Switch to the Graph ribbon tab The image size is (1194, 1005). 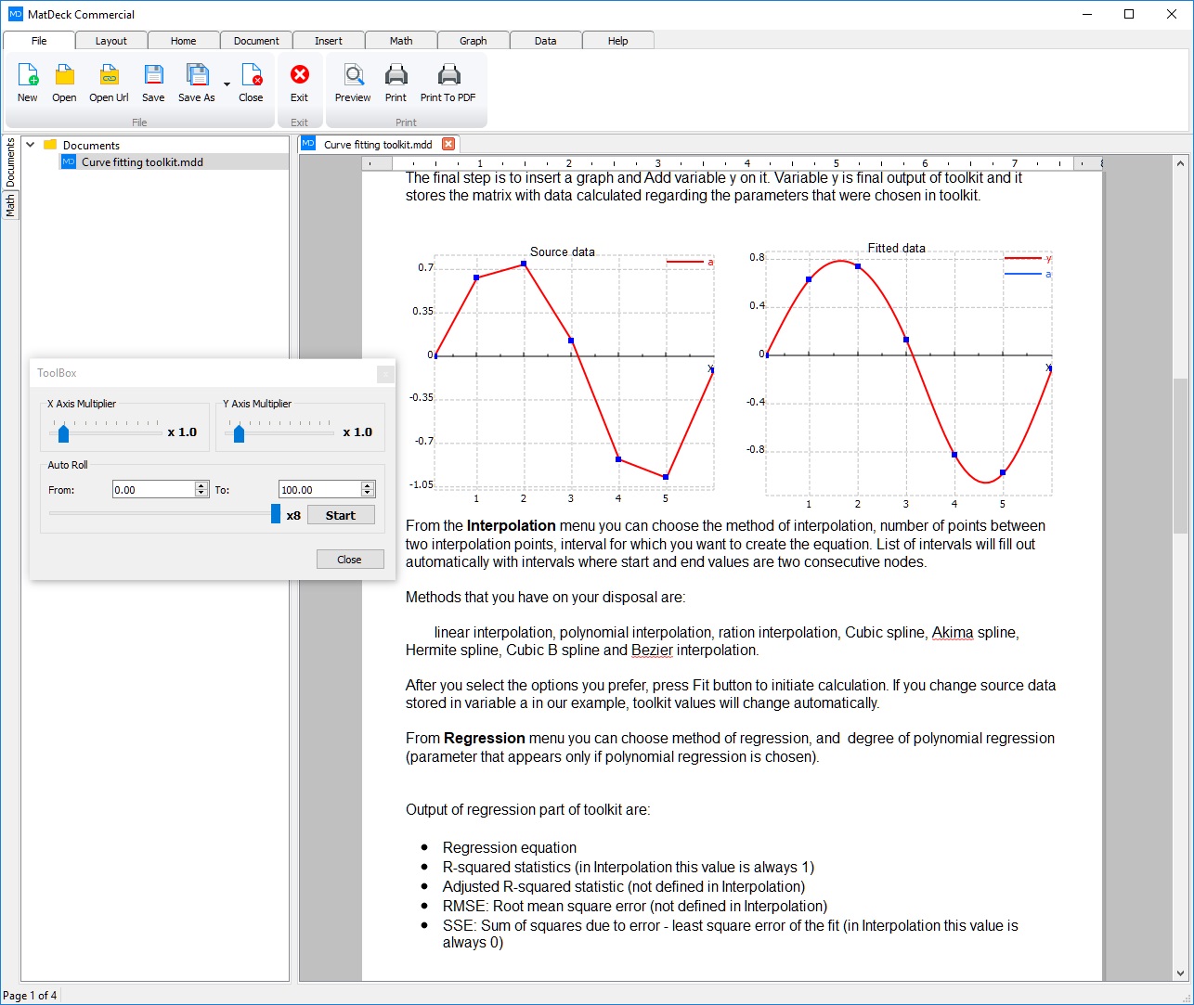coord(473,40)
